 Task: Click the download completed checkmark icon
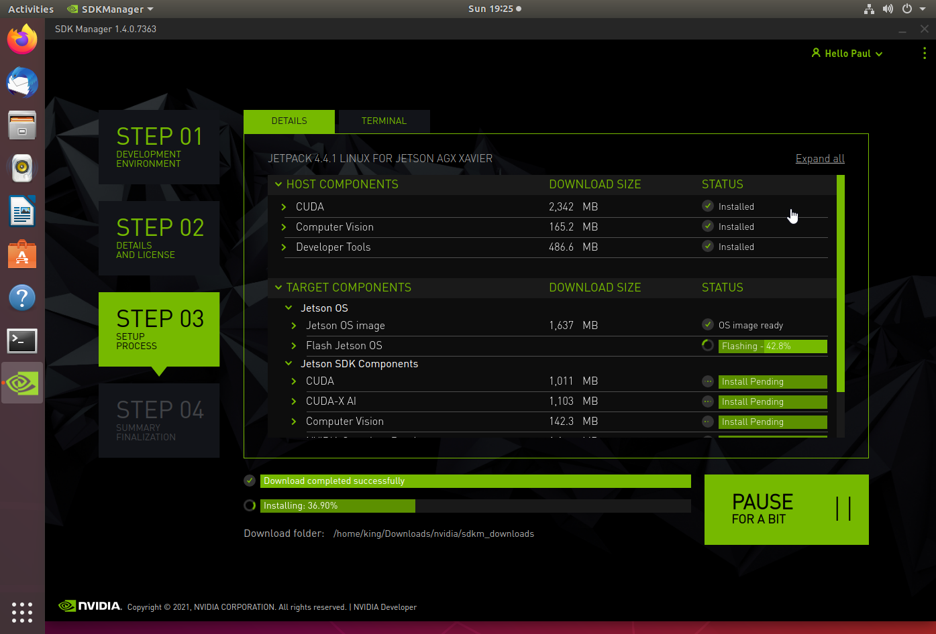pos(250,481)
